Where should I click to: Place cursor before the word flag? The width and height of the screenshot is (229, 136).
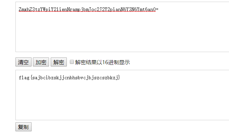coord(19,78)
